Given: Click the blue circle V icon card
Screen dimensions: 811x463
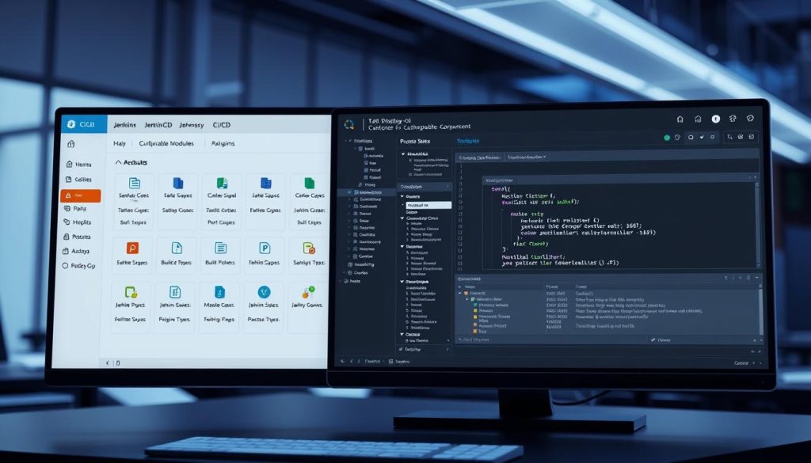Looking at the screenshot, I should coord(264,293).
